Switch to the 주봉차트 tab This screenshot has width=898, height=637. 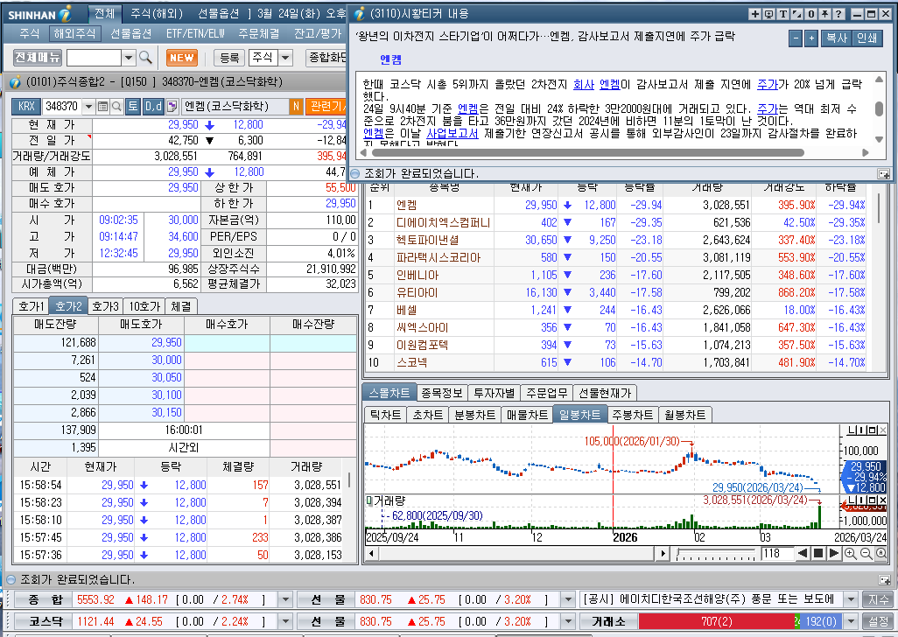pyautogui.click(x=632, y=415)
